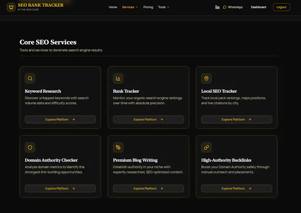Screen dimensions: 301x213
Task: Explore Platform for Keyword Research
Action: click(x=60, y=119)
